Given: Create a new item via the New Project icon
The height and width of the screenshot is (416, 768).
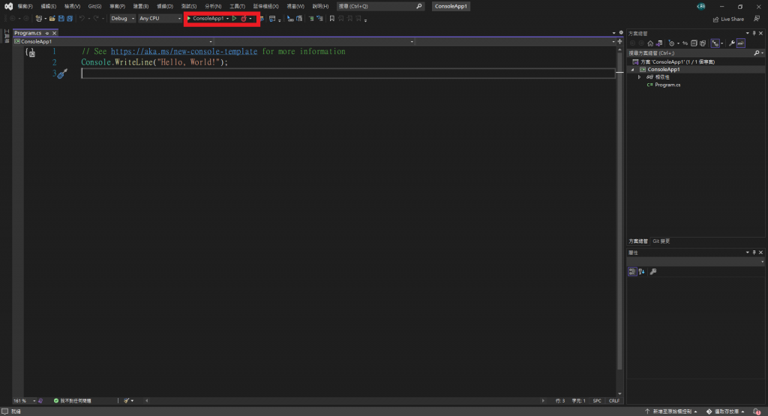Looking at the screenshot, I should (39, 18).
